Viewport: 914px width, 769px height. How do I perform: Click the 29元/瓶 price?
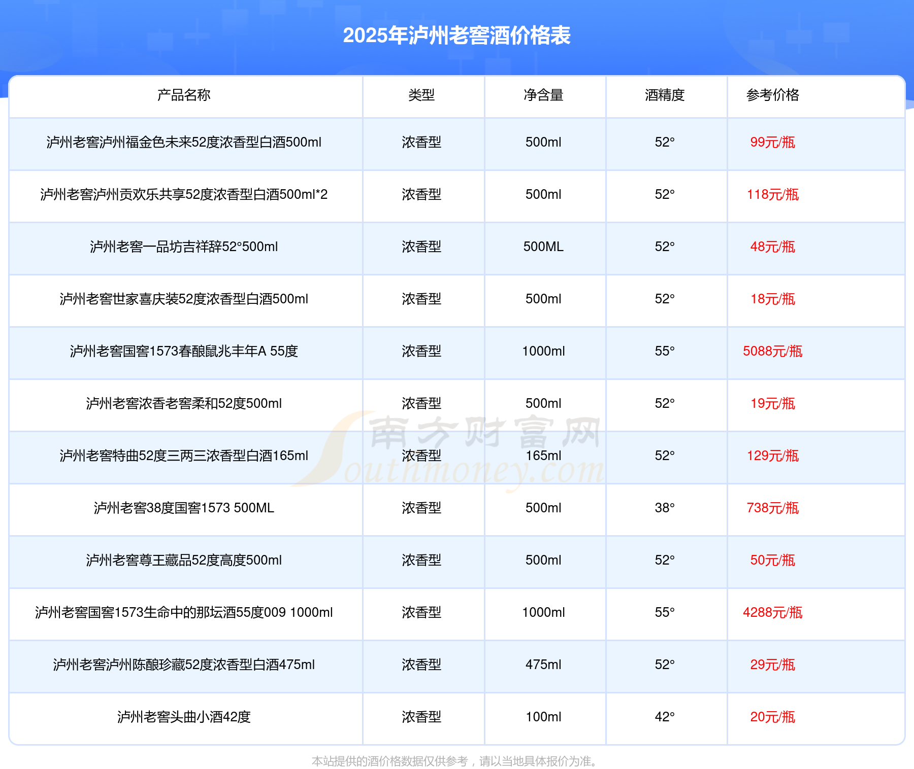[773, 665]
